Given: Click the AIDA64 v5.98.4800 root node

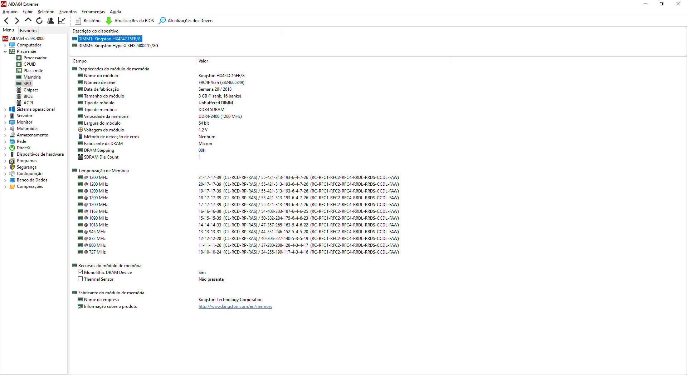Looking at the screenshot, I should [x=27, y=39].
